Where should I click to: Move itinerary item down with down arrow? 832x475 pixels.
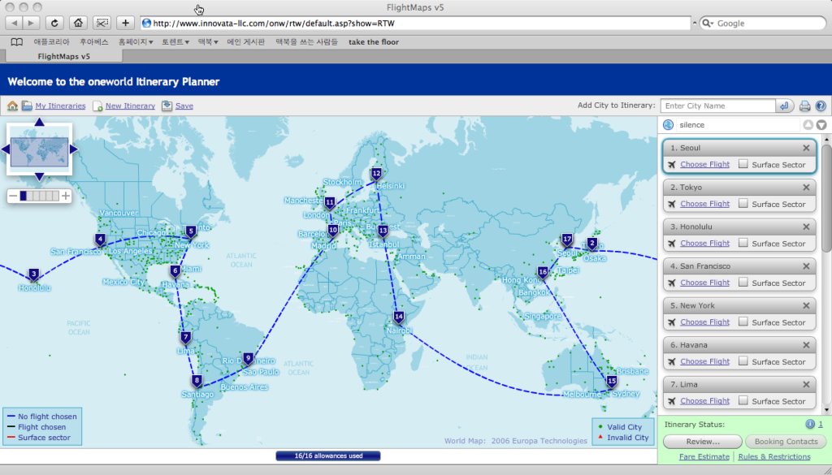pyautogui.click(x=821, y=125)
